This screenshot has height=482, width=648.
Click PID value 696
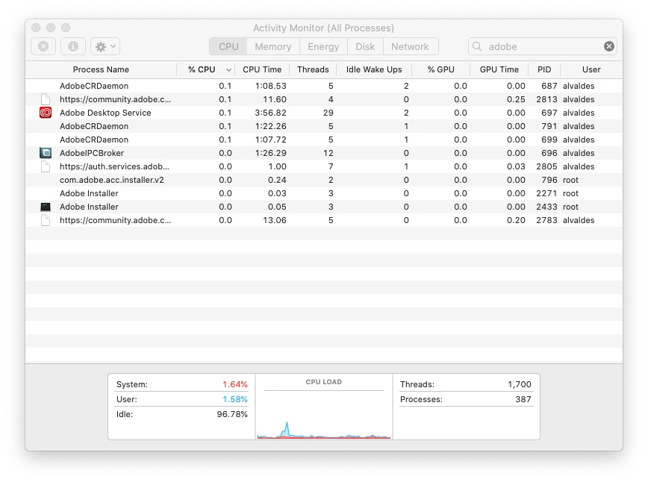click(549, 153)
